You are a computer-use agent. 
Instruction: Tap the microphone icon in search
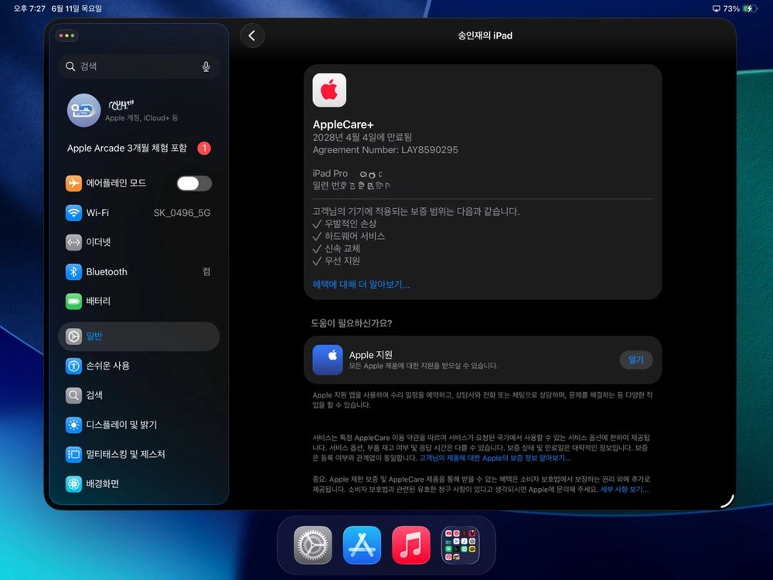coord(206,67)
